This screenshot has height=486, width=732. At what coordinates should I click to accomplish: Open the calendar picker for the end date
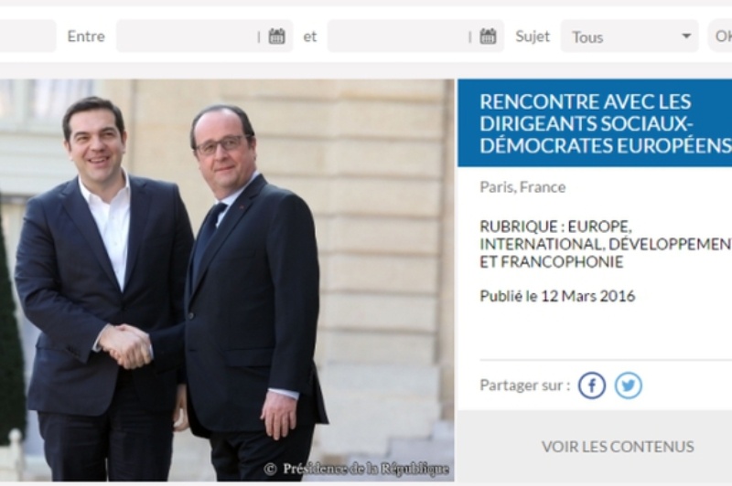488,37
